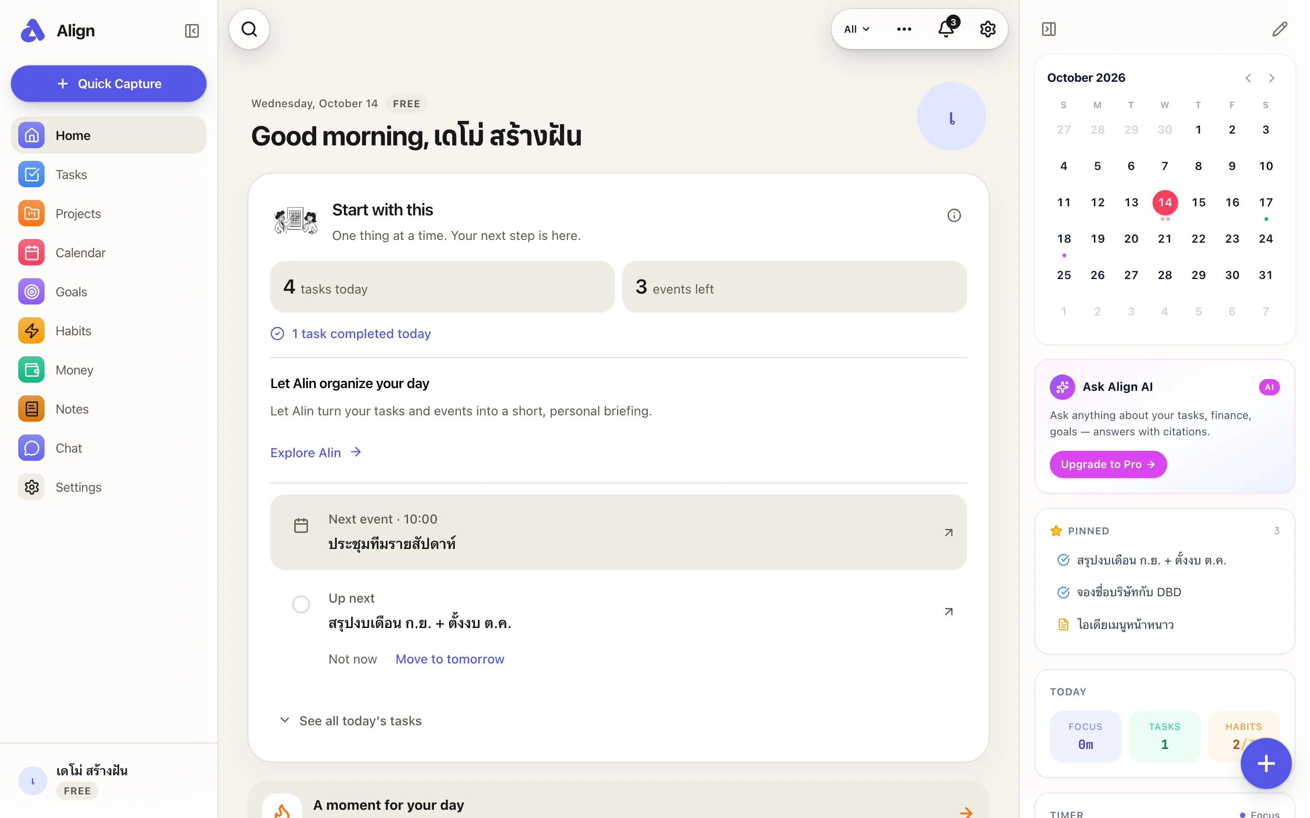Show info for Start with this card
1310x818 pixels.
point(954,216)
